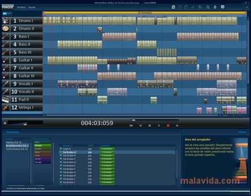Click the green length badge of Fat Rocker D
Image resolution: width=251 pixels, height=196 pixels.
click(x=107, y=162)
